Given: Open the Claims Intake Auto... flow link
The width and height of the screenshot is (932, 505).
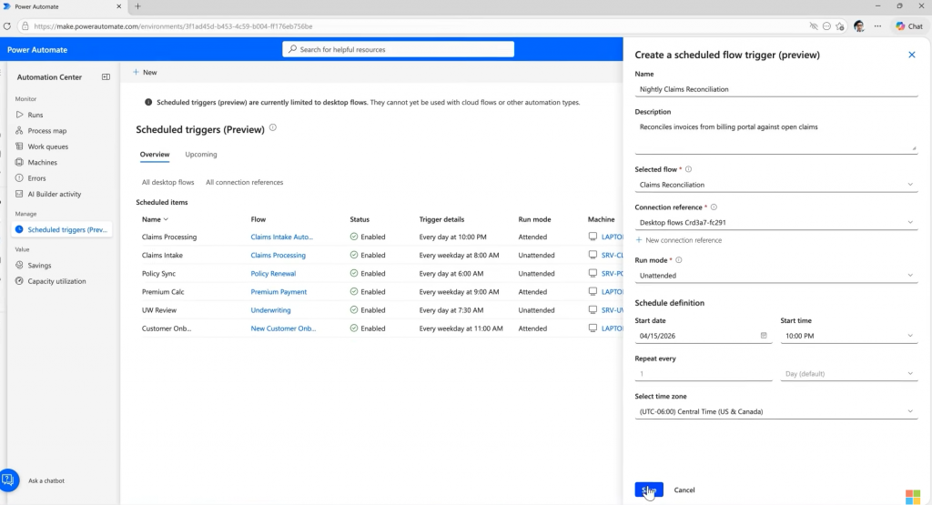Looking at the screenshot, I should pos(282,237).
